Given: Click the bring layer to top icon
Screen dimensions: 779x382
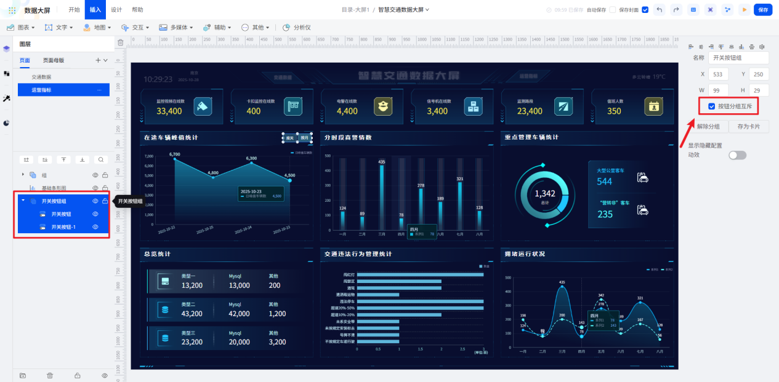Looking at the screenshot, I should point(63,159).
